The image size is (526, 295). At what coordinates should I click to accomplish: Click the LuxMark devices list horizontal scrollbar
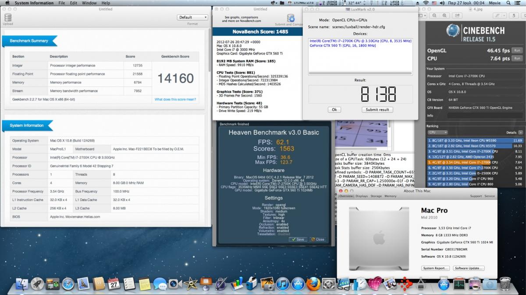pyautogui.click(x=360, y=73)
